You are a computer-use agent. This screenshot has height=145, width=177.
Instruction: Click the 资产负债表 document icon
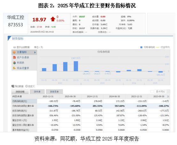point(14,58)
